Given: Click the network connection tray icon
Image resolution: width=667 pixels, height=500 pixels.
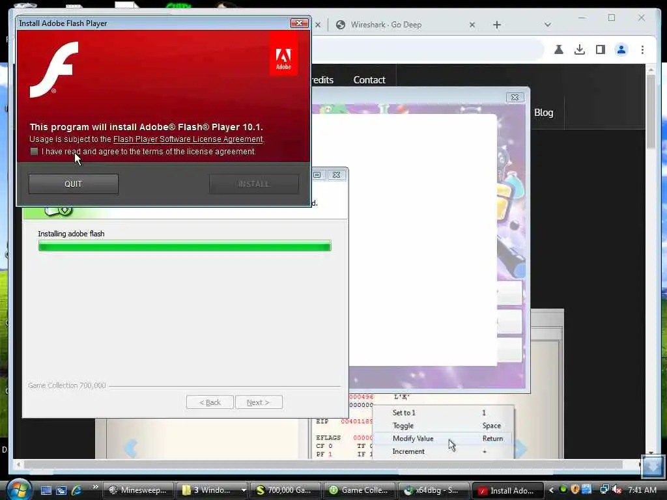Looking at the screenshot, I should (604, 490).
